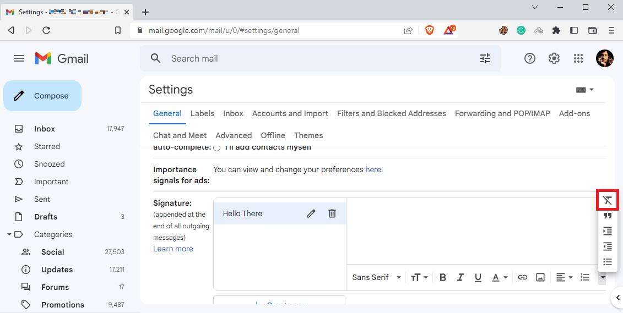Click the indent less icon
This screenshot has width=623, height=313.
tap(607, 246)
